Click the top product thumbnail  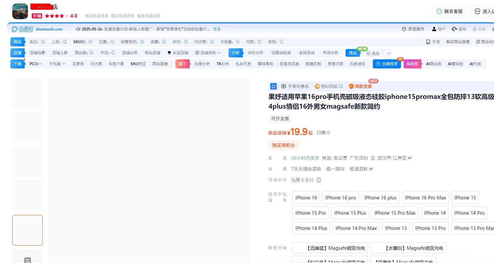point(28,93)
